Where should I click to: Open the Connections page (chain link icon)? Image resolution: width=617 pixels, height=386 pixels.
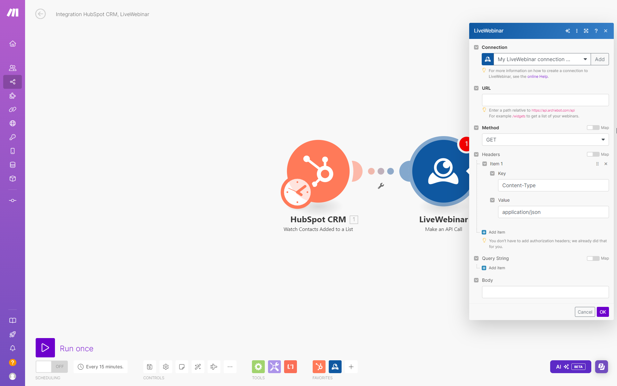tap(13, 109)
